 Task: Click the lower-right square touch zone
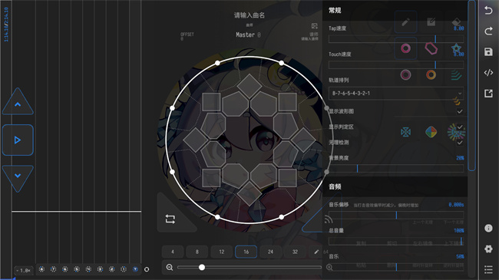pos(287,178)
